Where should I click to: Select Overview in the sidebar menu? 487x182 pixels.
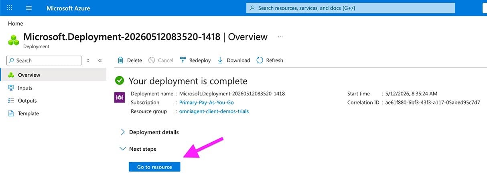(53, 75)
